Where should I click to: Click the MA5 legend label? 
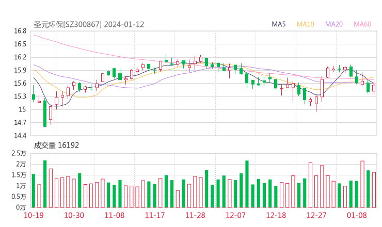[x=278, y=24]
